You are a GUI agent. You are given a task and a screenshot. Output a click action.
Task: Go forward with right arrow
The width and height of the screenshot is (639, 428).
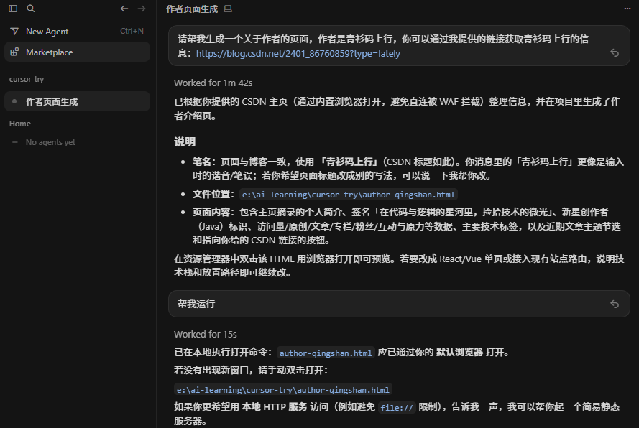coord(142,9)
